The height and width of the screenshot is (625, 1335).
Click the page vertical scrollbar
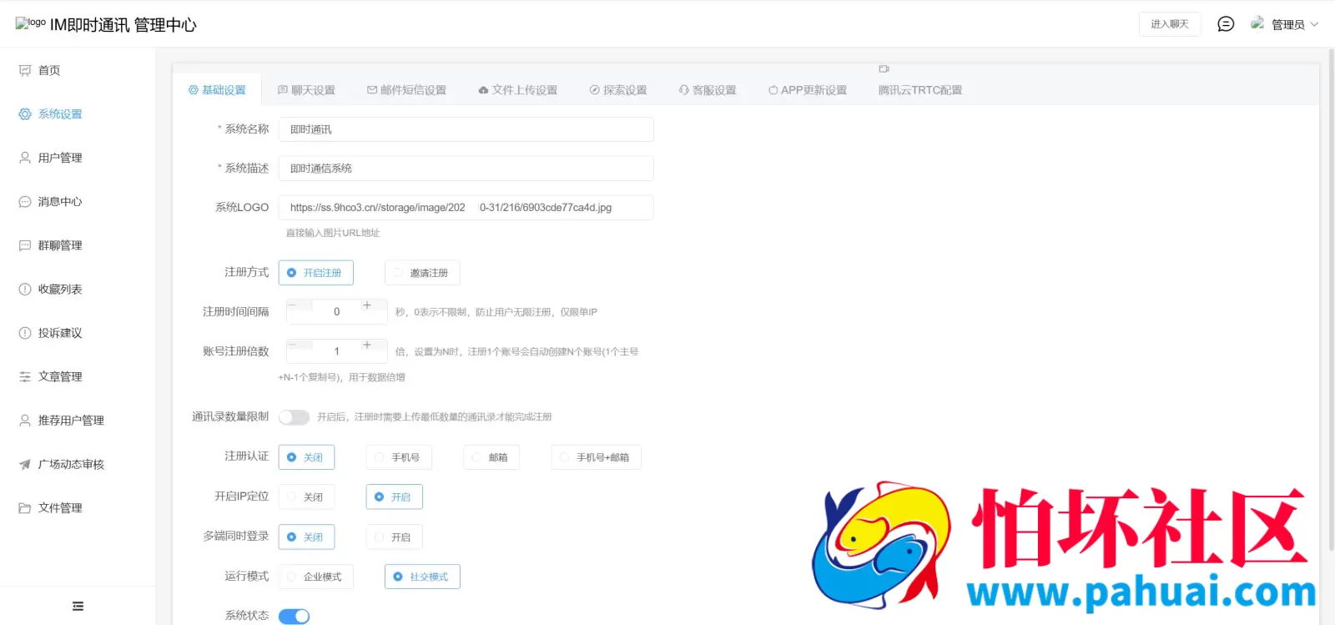pos(1332,300)
